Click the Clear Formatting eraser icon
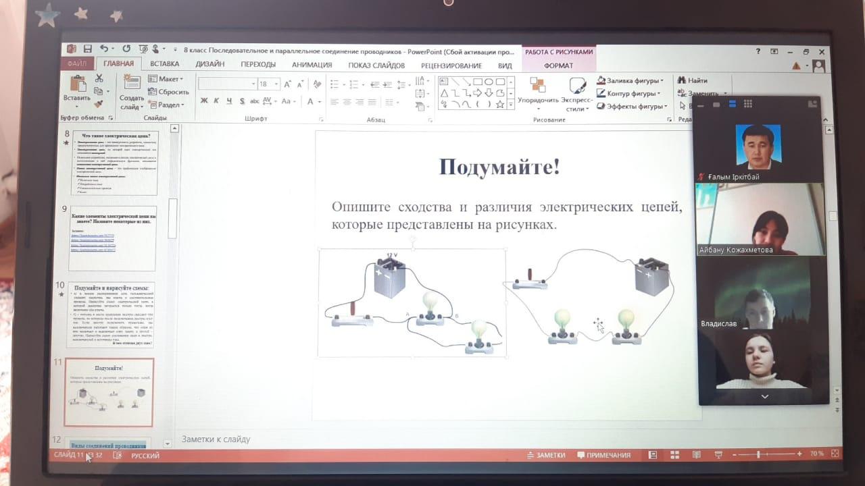Screen dimensions: 865x486 (316, 84)
